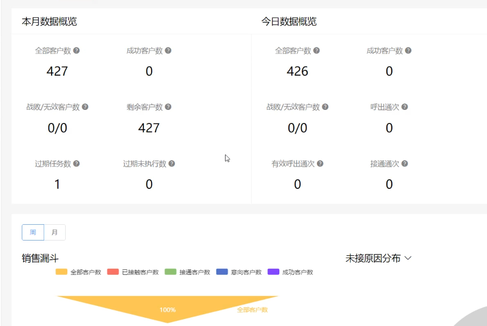
Task: Click the 本月数据概览 heading
Action: coord(49,21)
